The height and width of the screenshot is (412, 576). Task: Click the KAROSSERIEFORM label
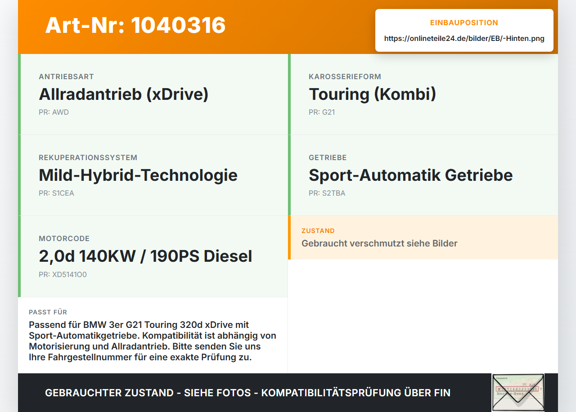pyautogui.click(x=345, y=76)
